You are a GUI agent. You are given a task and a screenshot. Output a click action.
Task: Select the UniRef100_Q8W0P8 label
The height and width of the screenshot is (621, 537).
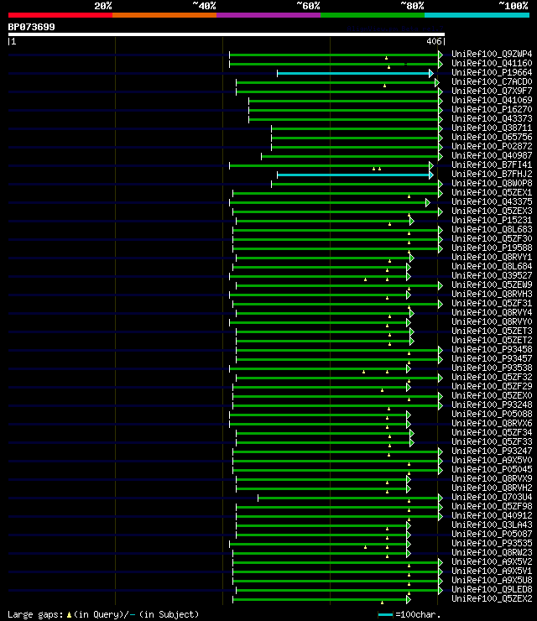492,184
